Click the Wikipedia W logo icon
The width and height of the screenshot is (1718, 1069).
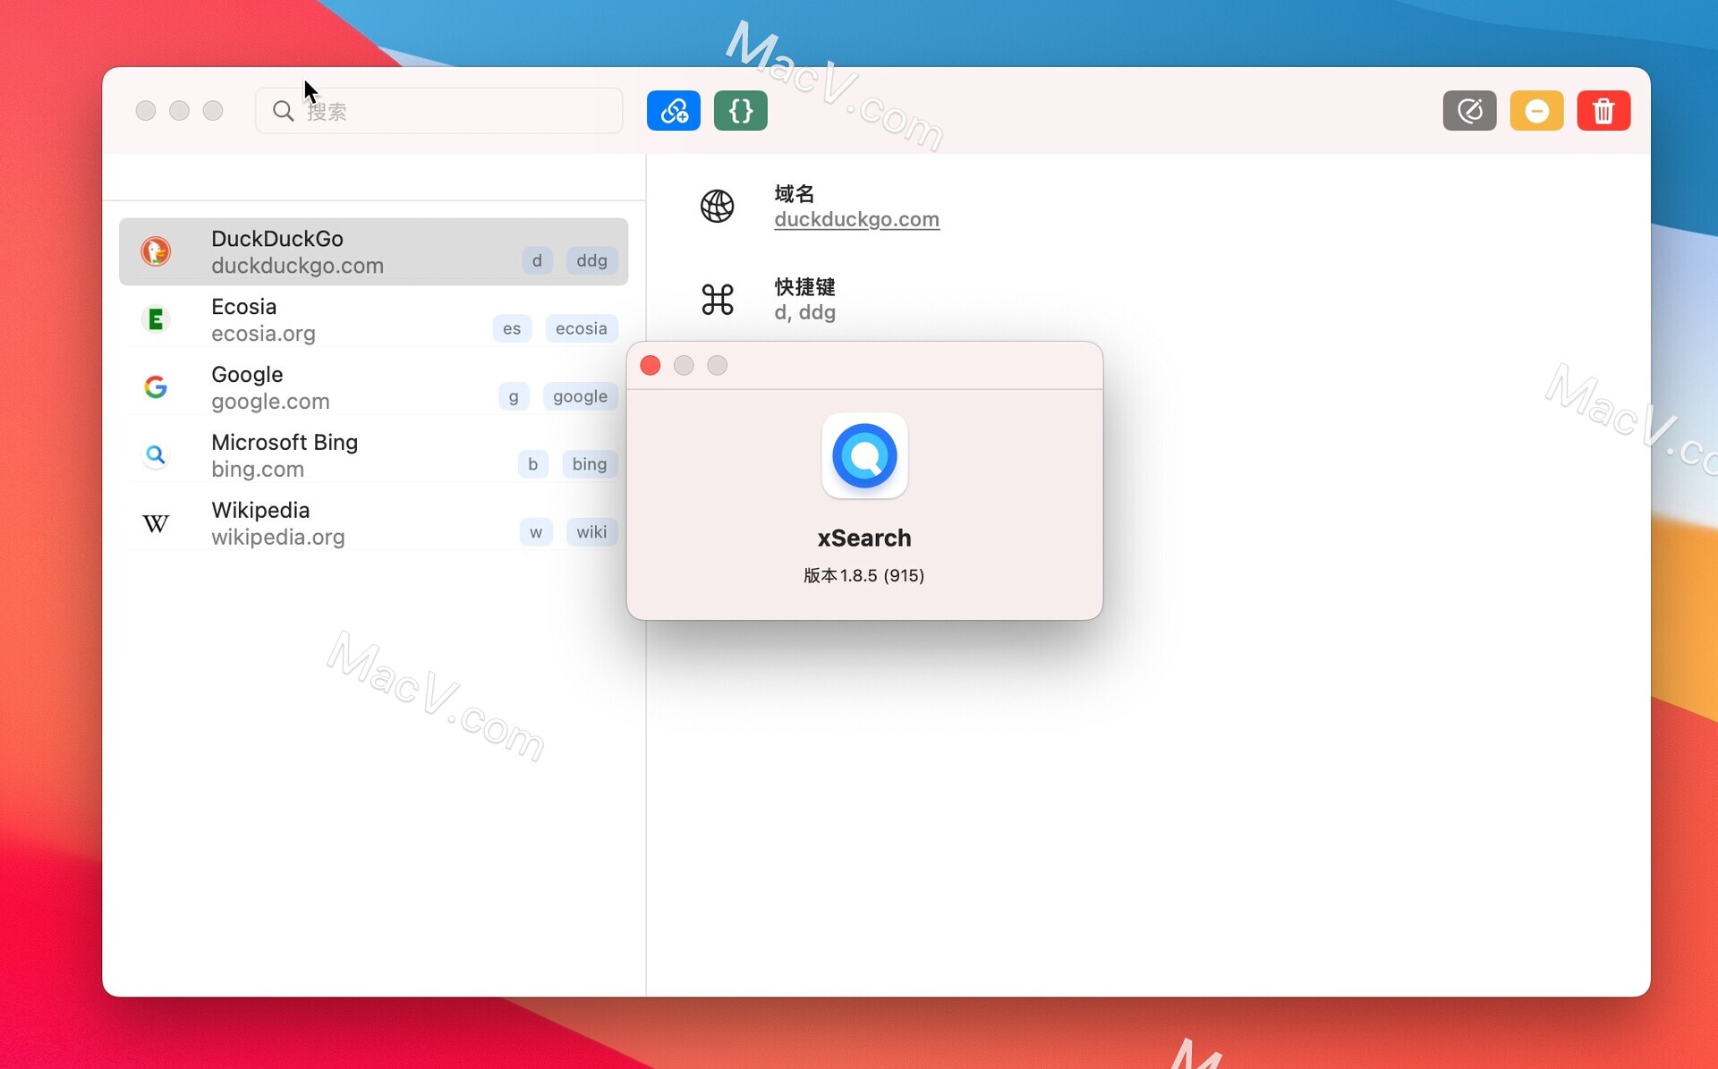click(x=156, y=523)
